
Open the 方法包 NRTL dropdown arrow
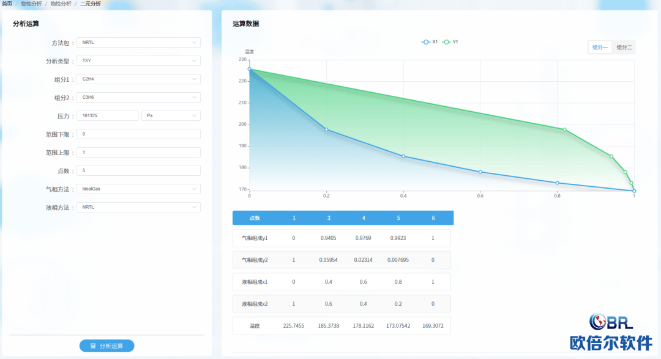click(194, 43)
